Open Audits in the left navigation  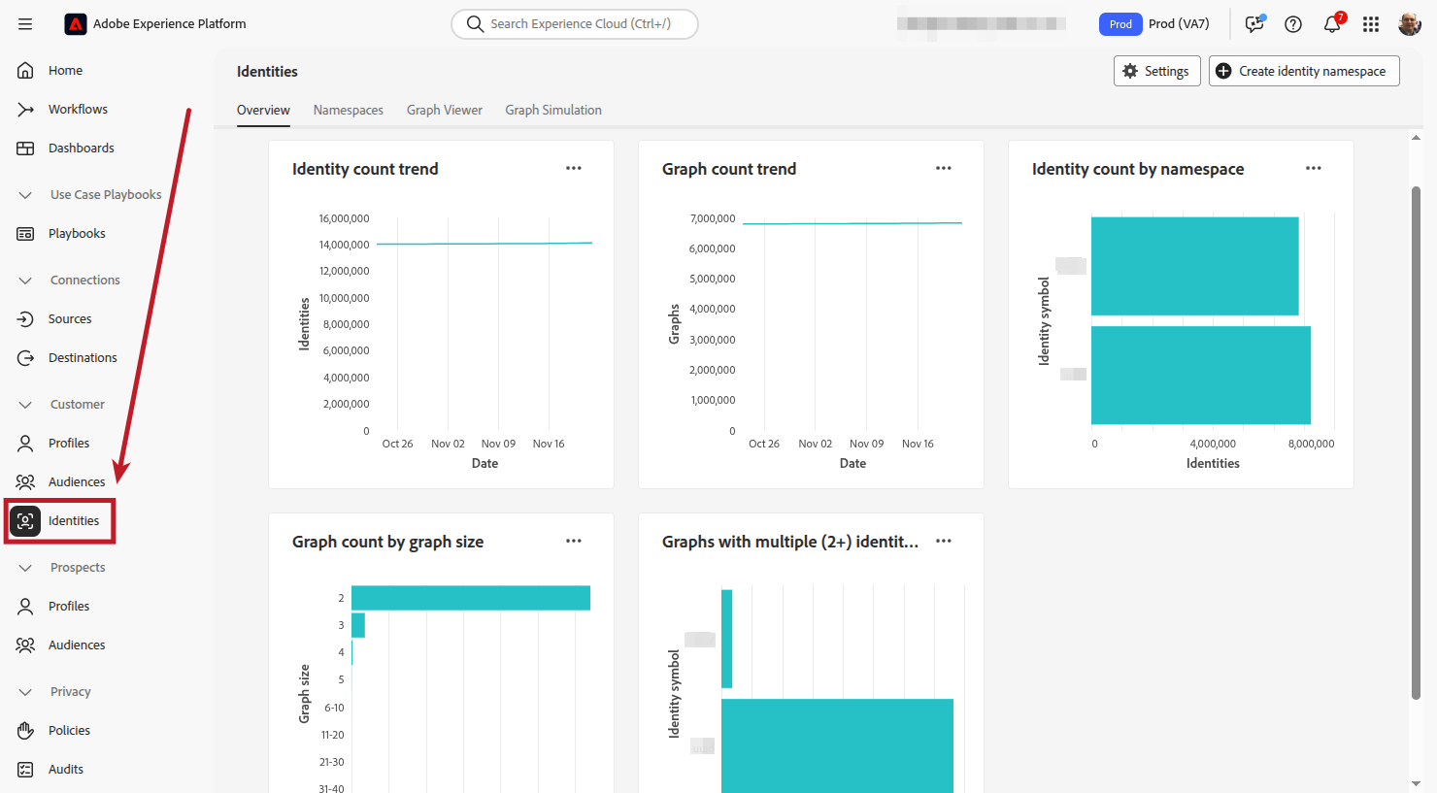(66, 770)
